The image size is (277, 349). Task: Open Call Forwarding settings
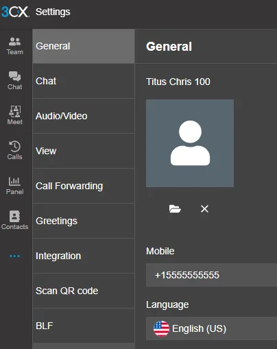coord(84,186)
